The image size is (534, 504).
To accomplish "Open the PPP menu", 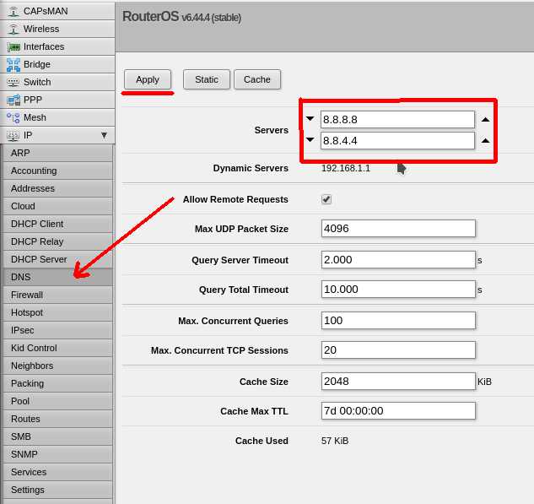I will [57, 100].
